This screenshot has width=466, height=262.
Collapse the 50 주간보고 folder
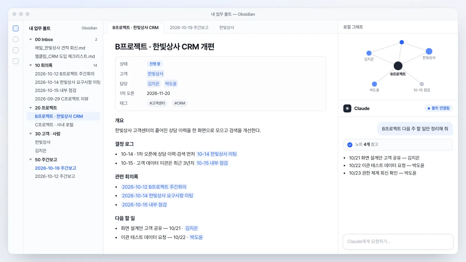tap(31, 160)
